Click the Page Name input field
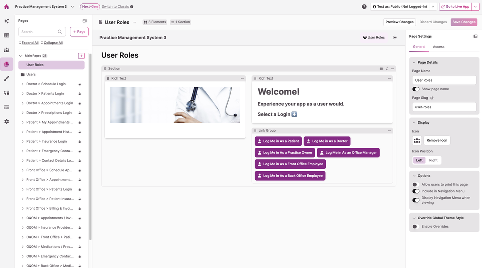This screenshot has width=482, height=268. pos(444,80)
